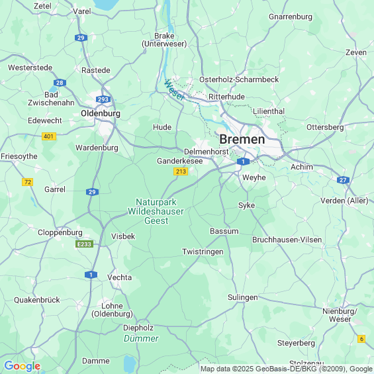Screen dimensions: 374x374
Task: Click the Naturpark Wildeshauser Geest label
Action: (156, 211)
